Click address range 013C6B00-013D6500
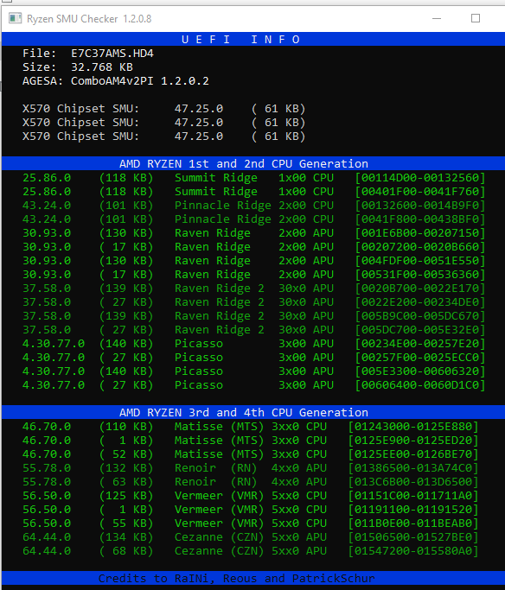The height and width of the screenshot is (590, 505). (413, 482)
